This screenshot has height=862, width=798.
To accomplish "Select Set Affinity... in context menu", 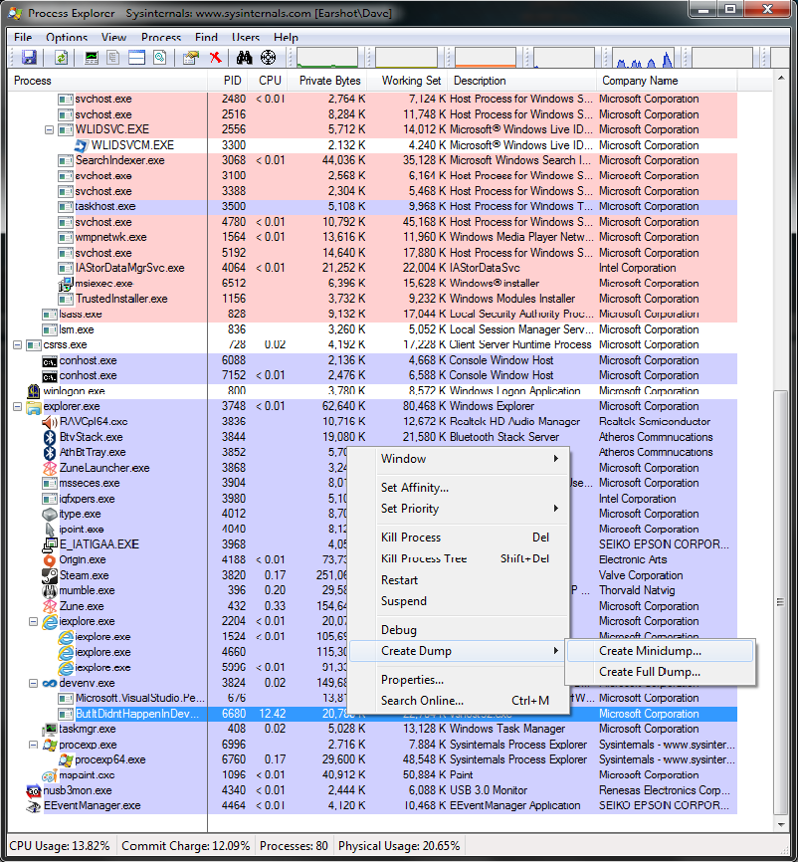I will (459, 488).
